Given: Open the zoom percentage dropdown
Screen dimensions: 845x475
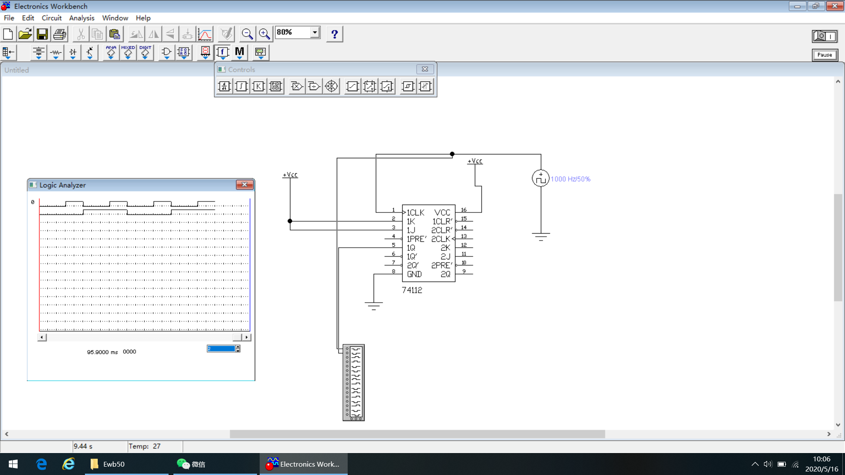Looking at the screenshot, I should pos(315,33).
